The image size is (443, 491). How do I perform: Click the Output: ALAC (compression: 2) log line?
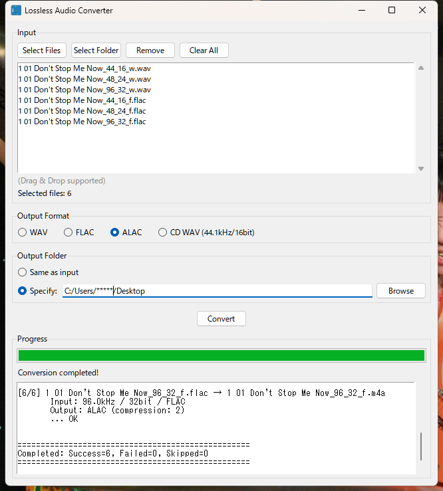click(x=117, y=410)
